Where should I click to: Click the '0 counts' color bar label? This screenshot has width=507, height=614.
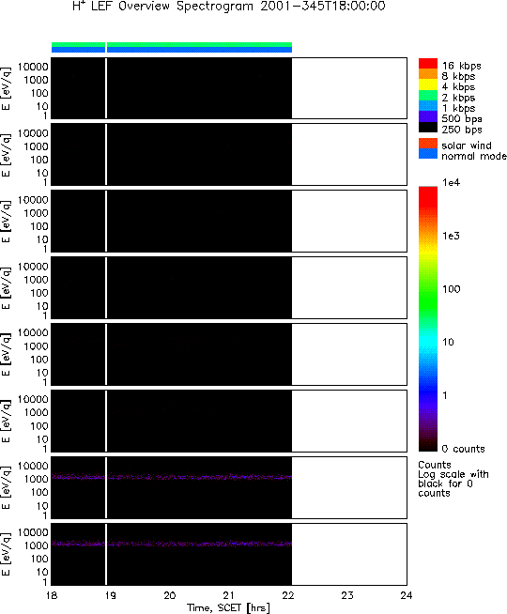pos(463,449)
